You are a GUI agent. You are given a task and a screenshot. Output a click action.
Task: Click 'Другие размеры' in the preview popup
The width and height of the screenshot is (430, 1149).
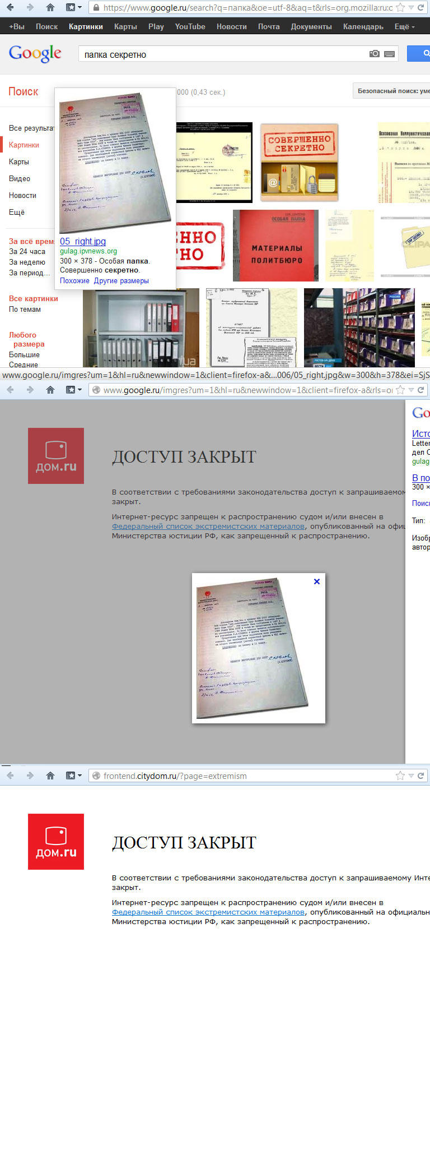coord(121,280)
